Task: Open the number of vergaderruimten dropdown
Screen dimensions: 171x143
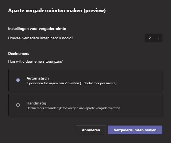Action: coord(154,38)
